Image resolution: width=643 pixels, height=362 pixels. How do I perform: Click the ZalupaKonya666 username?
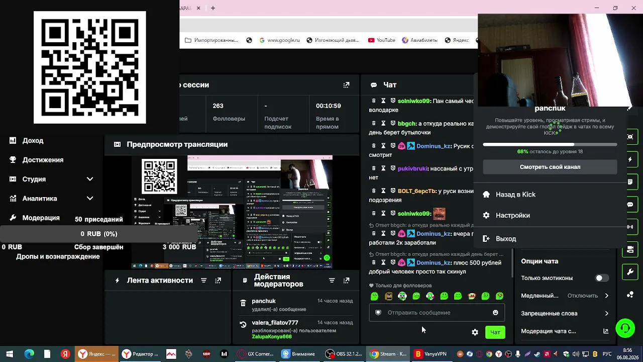pyautogui.click(x=272, y=337)
